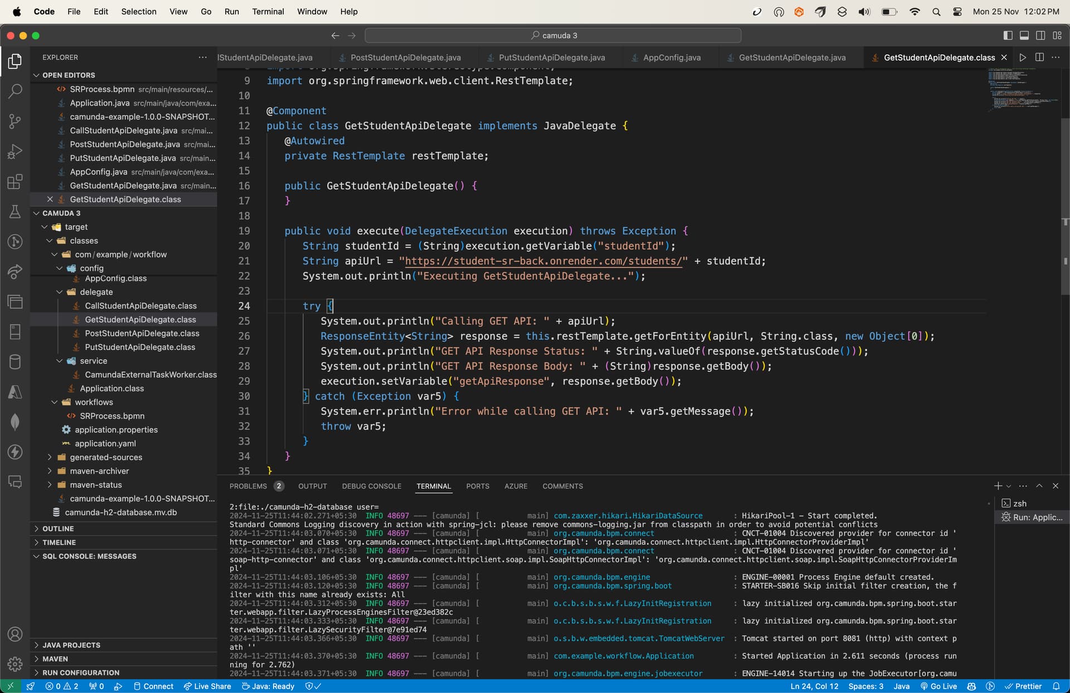The height and width of the screenshot is (693, 1070).
Task: Click the camuda 3 command center search
Action: (553, 35)
